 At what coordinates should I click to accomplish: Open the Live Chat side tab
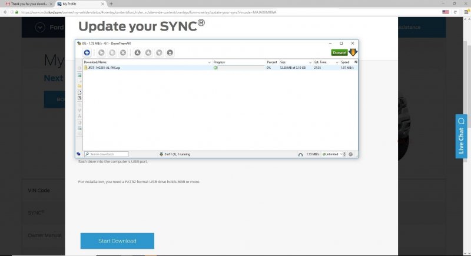pos(461,137)
